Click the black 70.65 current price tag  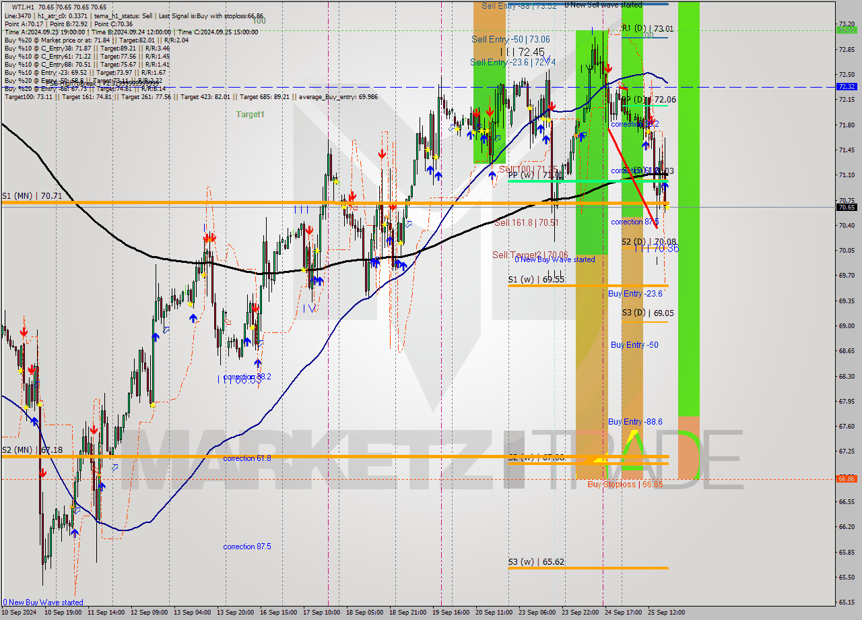[847, 208]
